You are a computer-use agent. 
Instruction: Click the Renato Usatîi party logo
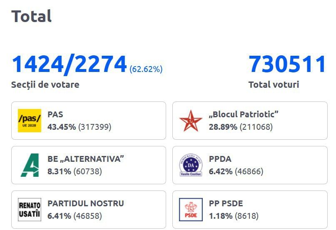coord(30,210)
